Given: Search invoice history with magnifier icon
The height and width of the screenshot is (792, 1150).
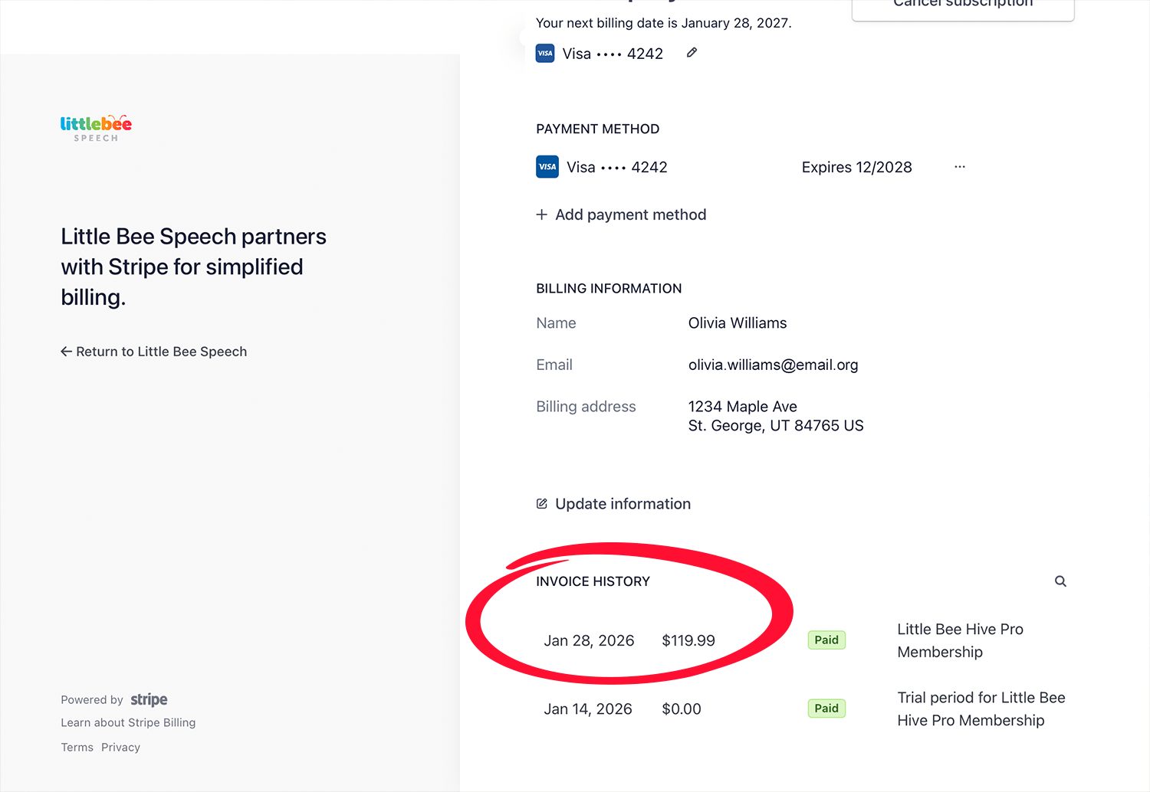Looking at the screenshot, I should [x=1060, y=581].
